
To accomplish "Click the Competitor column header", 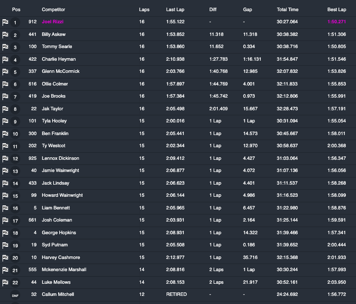I will [x=53, y=10].
